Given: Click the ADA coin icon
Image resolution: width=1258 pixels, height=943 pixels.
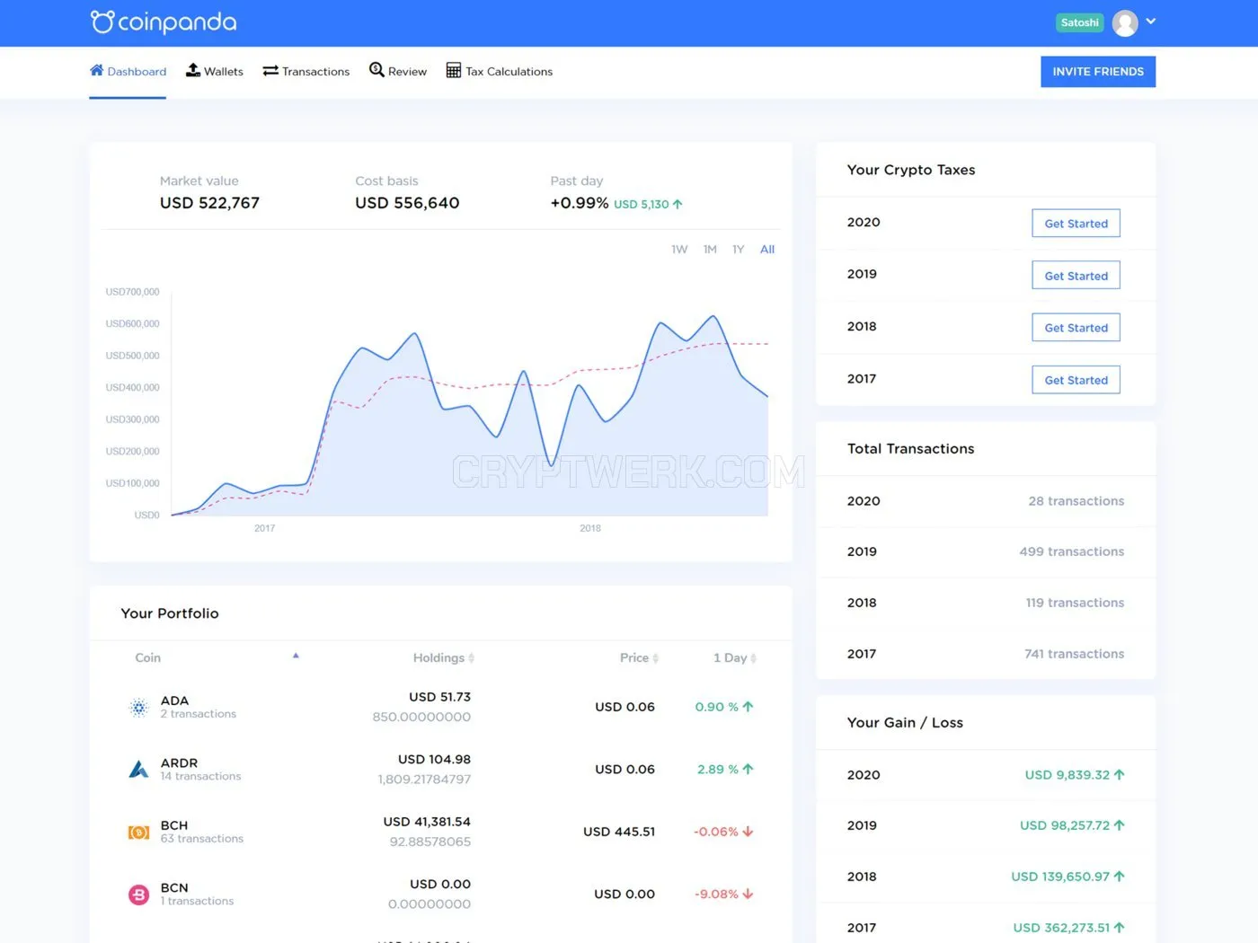Looking at the screenshot, I should point(138,708).
